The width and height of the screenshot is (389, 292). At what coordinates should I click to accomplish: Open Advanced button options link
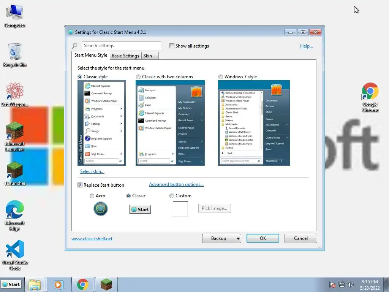pos(176,184)
